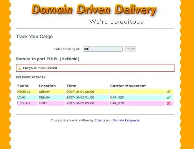The width and height of the screenshot is (194, 149).
Task: Click the 'Carrier Movement' column header
Action: click(128, 86)
